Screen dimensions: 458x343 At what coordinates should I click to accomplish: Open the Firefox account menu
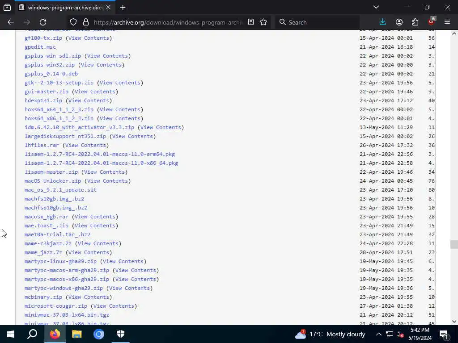point(399,22)
